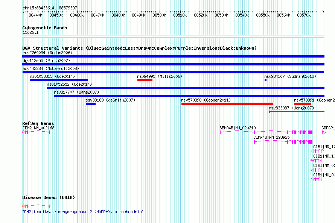Select the thin nsv833087 (Wong2007) red line
This screenshot has height=223, width=335.
click(x=297, y=111)
